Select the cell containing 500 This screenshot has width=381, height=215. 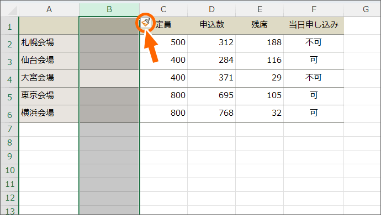point(163,43)
